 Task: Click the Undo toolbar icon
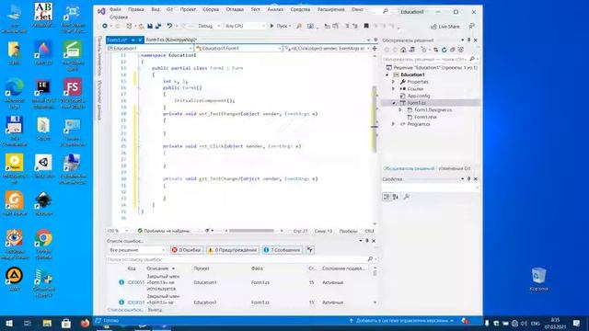coord(169,26)
